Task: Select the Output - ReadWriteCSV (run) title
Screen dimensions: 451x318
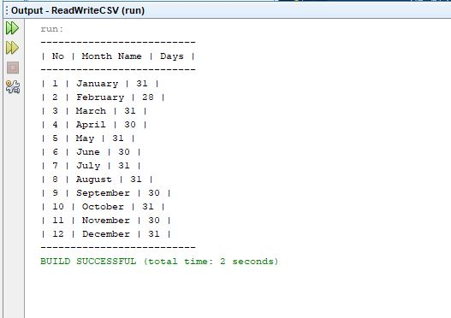Action: pyautogui.click(x=78, y=10)
